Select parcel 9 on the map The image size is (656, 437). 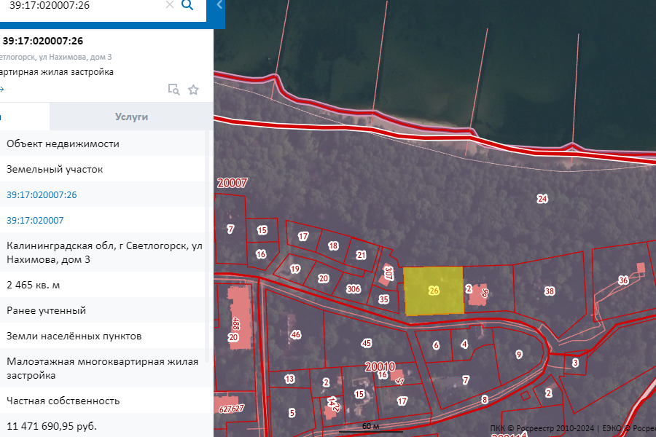pos(519,355)
